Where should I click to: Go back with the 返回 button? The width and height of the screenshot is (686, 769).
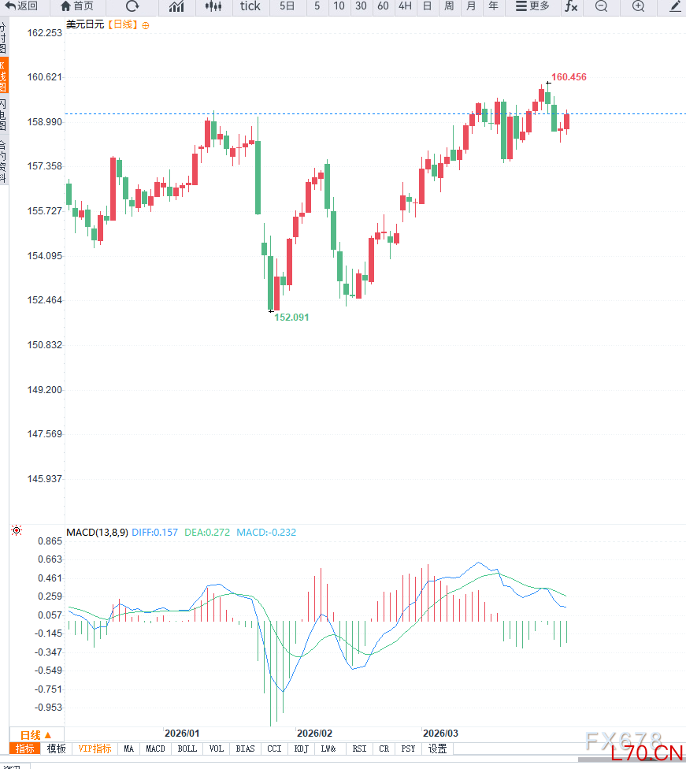[22, 6]
